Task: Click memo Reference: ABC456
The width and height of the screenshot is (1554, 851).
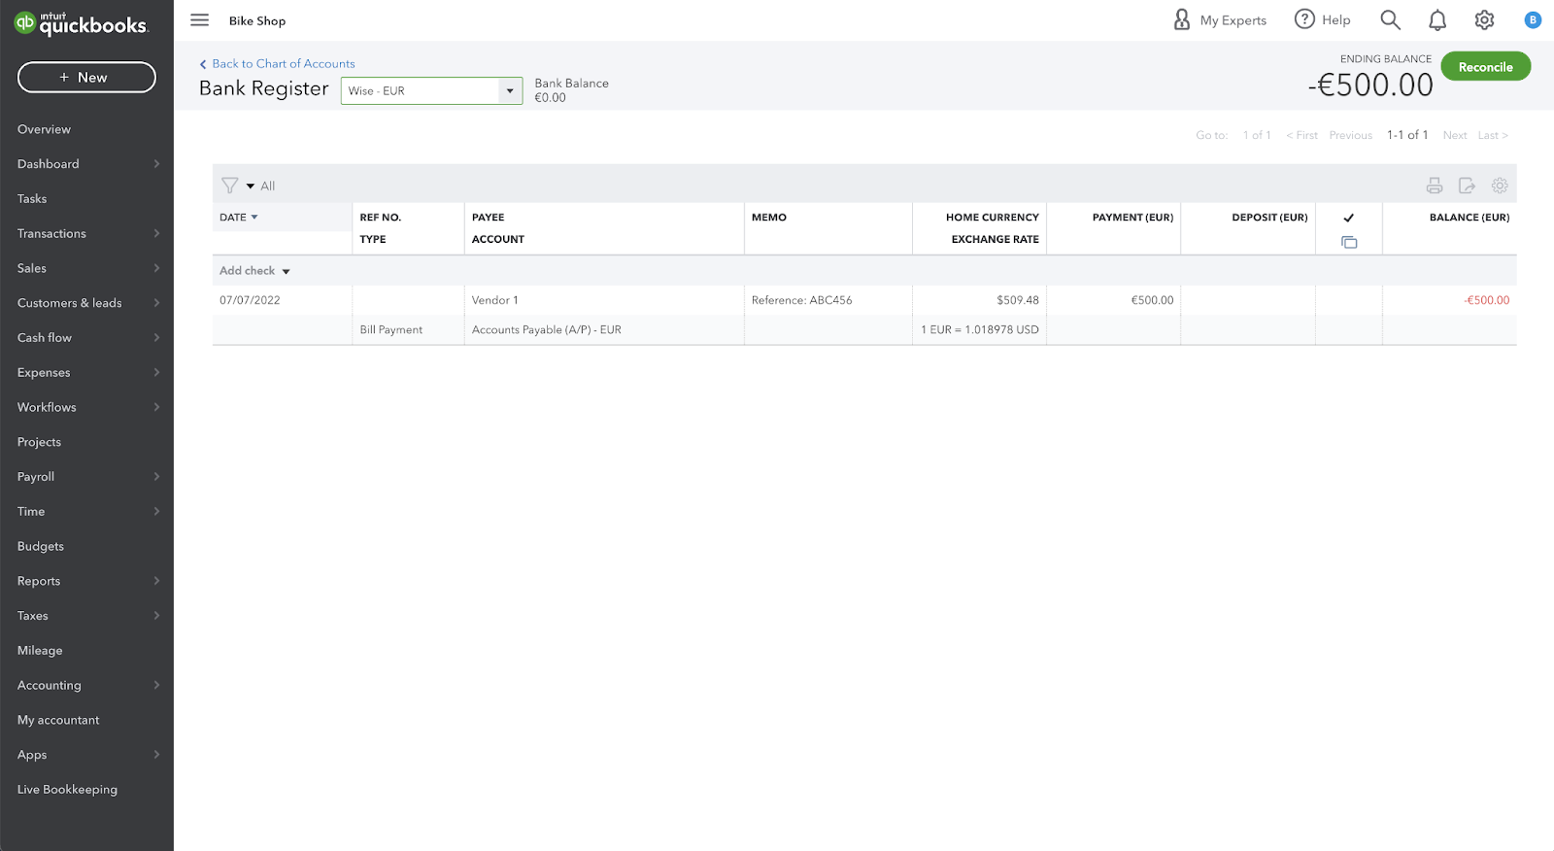Action: (801, 300)
